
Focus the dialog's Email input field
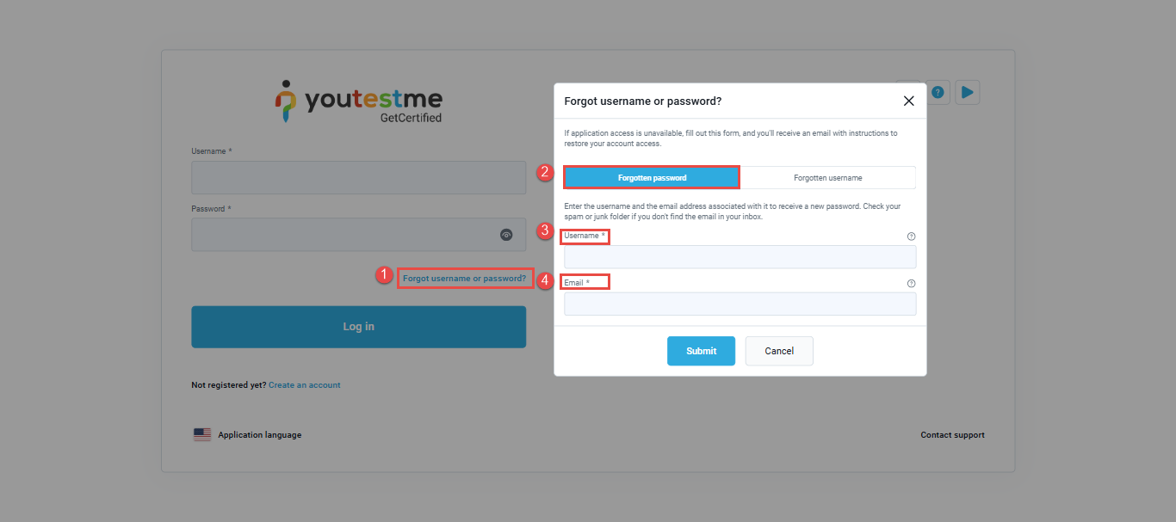point(740,304)
